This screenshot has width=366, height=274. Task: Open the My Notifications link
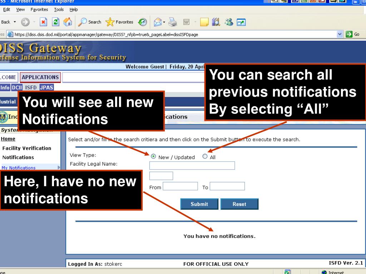click(x=19, y=168)
